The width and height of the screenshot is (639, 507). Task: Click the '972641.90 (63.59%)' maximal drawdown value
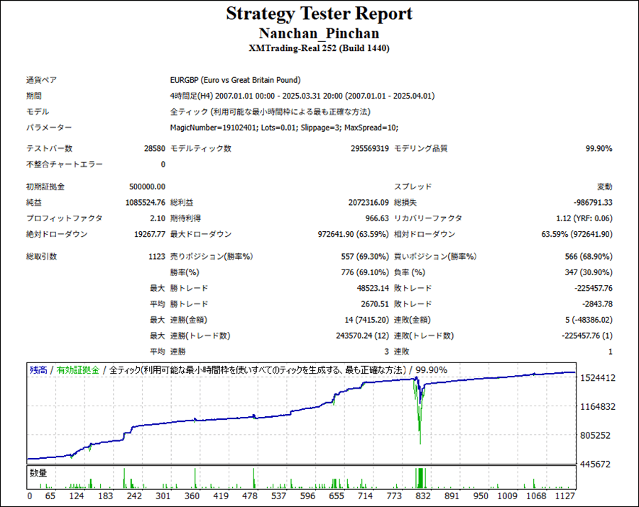(x=354, y=235)
